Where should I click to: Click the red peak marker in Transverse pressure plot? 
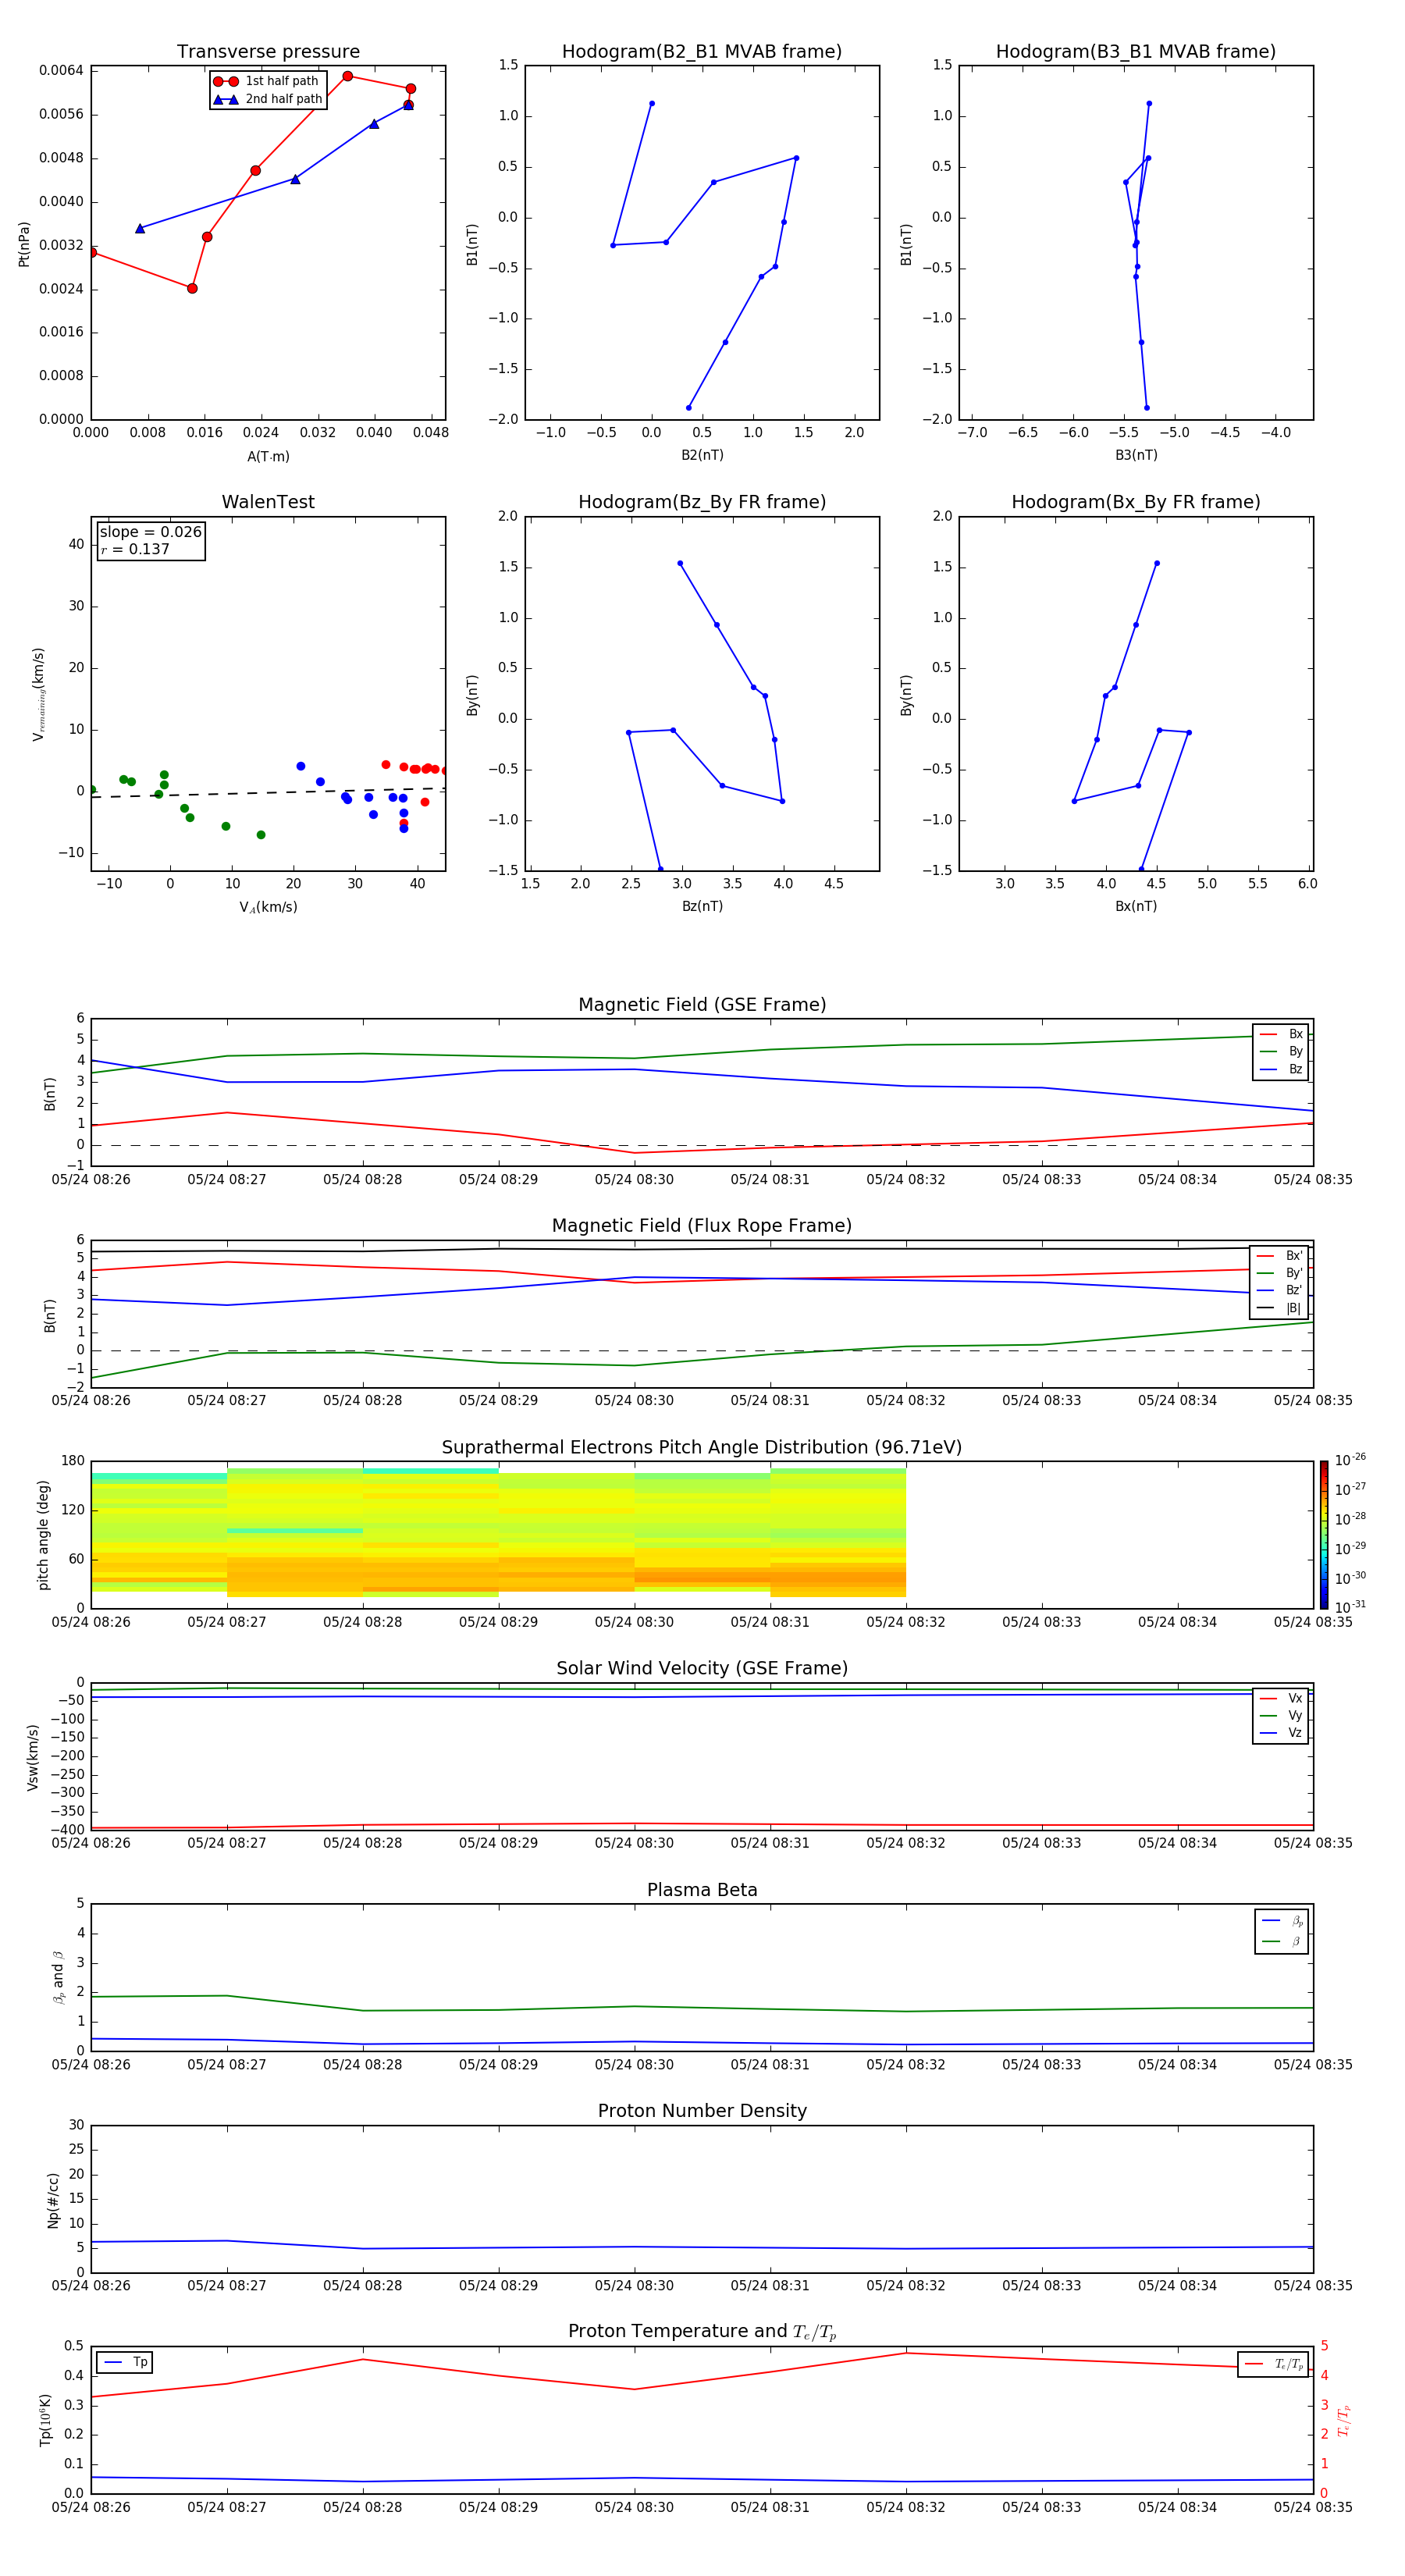(x=347, y=76)
